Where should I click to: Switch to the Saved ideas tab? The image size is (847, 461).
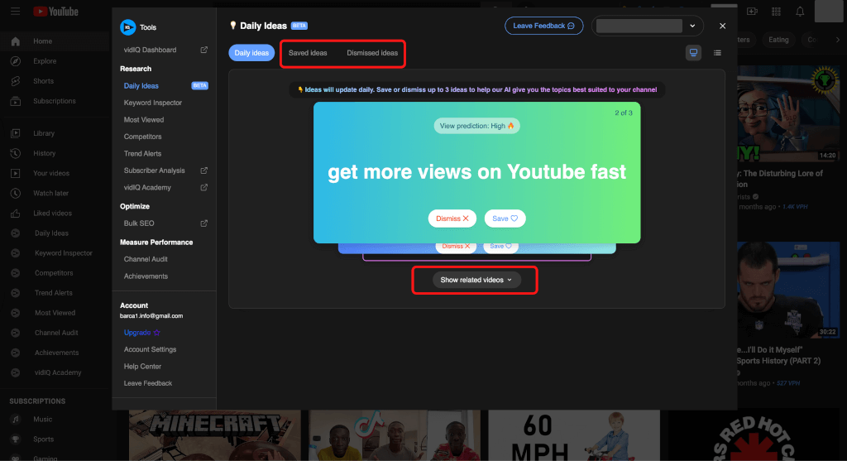pos(308,53)
